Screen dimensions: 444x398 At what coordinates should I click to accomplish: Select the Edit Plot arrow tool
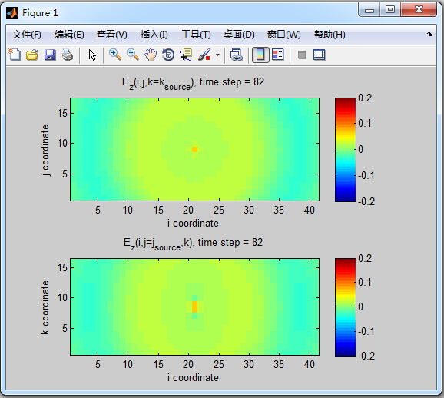(x=92, y=55)
